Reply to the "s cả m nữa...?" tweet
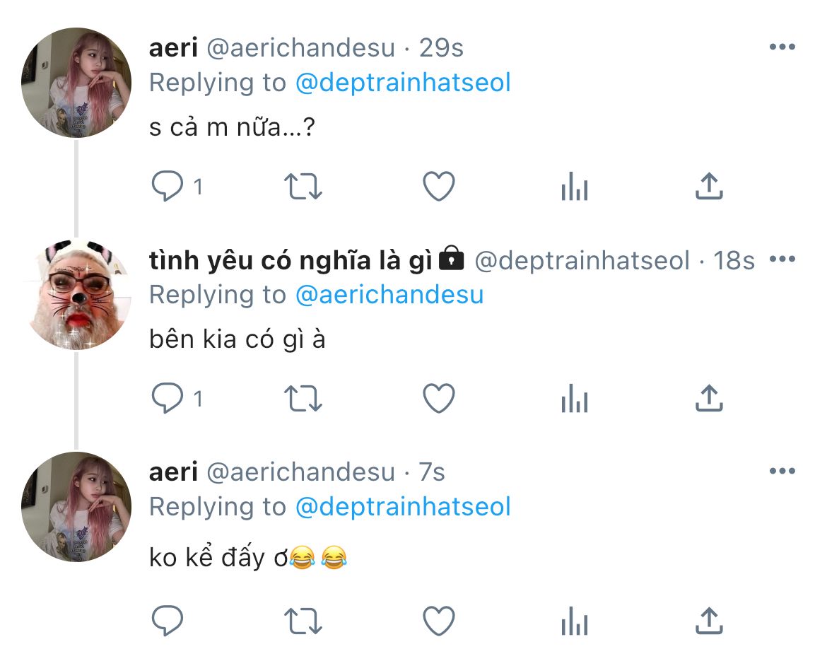 pos(168,187)
